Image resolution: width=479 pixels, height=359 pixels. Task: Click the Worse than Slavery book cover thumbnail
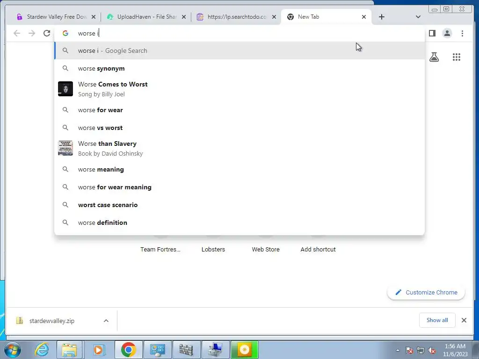pos(65,148)
